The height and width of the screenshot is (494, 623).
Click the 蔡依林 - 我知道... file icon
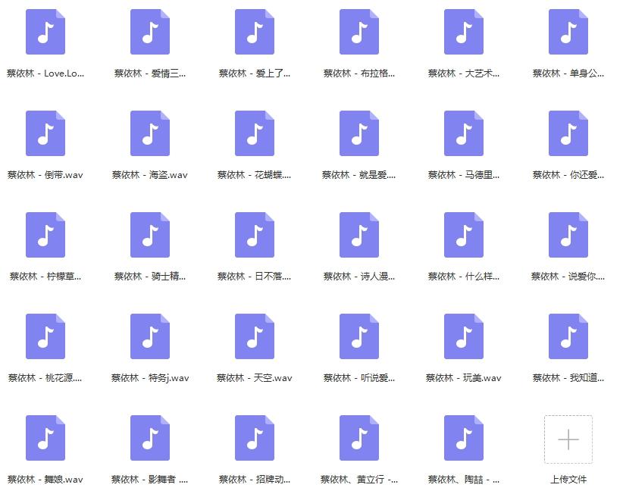(568, 336)
